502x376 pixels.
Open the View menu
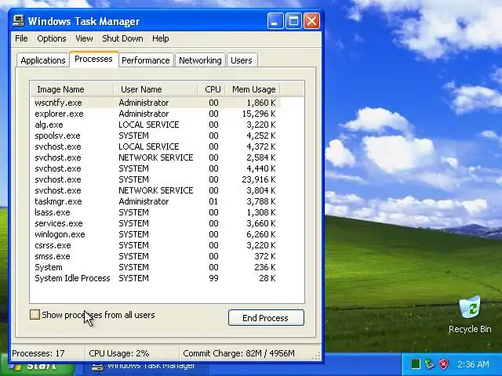(84, 38)
